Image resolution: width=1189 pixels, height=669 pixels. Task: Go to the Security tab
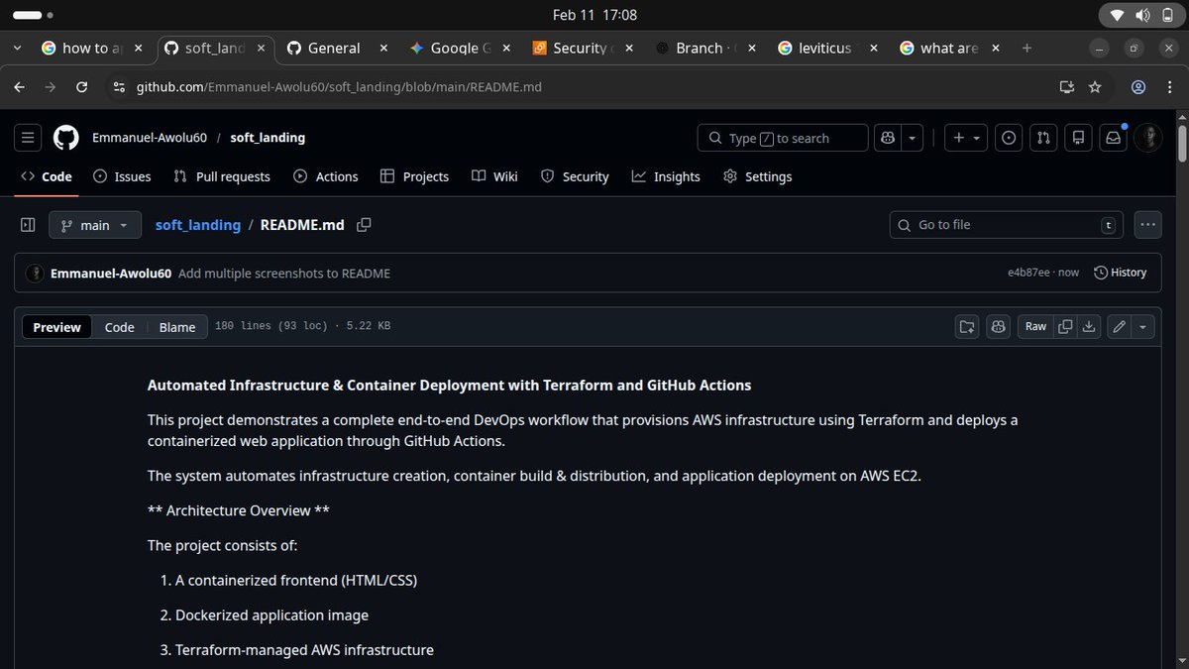pos(575,176)
